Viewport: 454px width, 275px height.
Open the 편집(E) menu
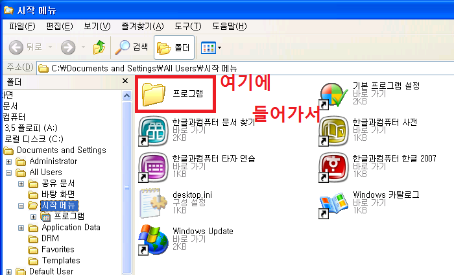click(x=60, y=27)
